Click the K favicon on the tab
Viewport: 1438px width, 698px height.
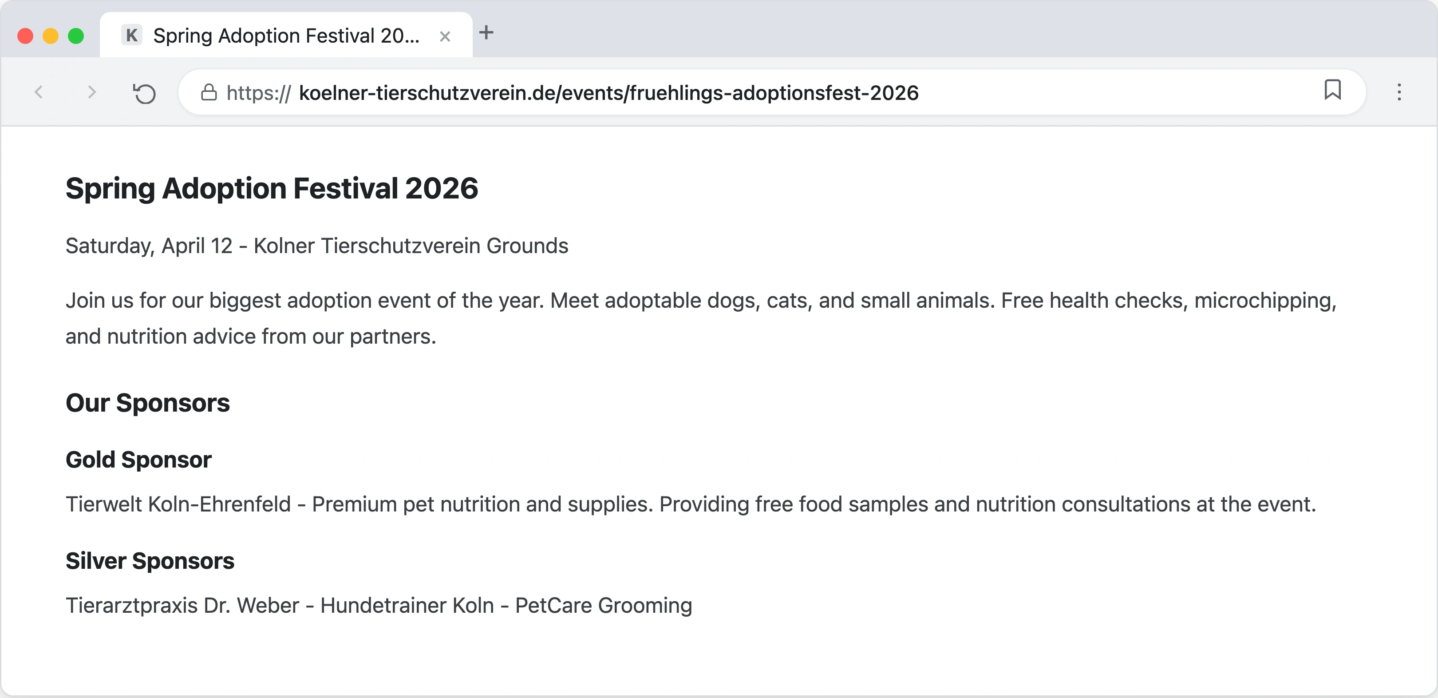click(x=132, y=35)
